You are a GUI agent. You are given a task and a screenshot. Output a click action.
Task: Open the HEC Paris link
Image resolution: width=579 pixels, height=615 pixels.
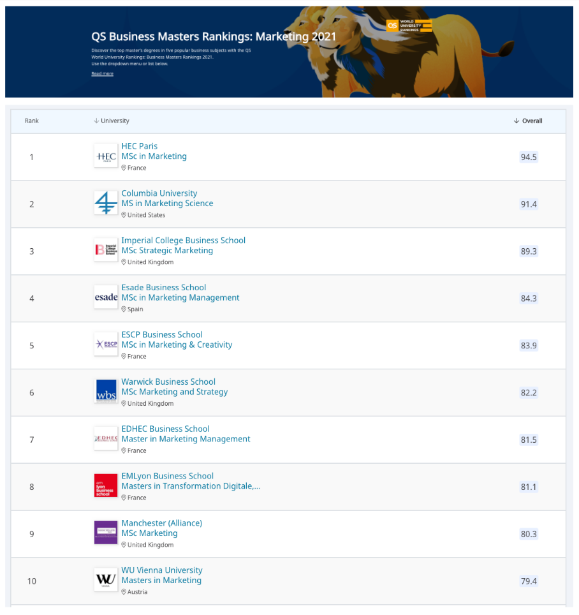coord(140,146)
